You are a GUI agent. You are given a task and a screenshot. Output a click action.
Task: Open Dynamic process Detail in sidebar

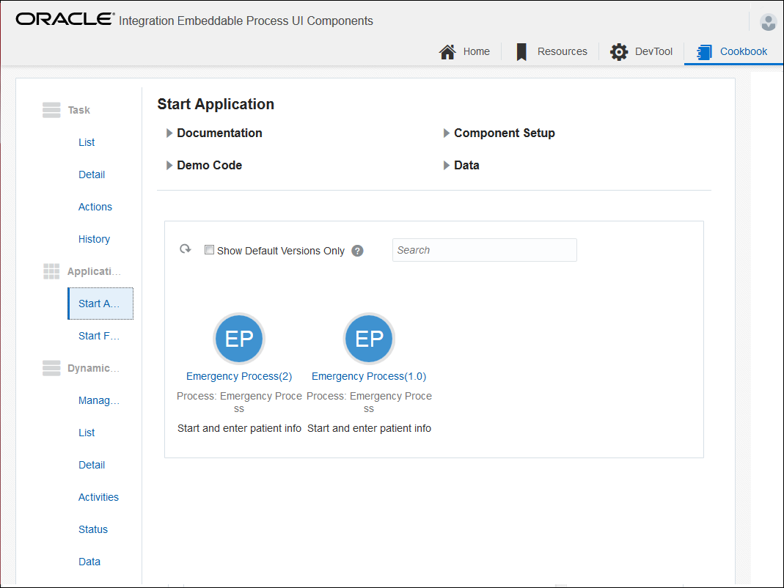point(92,465)
